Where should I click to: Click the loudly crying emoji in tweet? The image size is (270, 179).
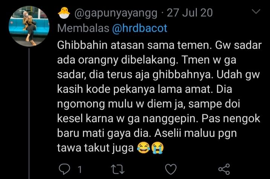point(157,148)
